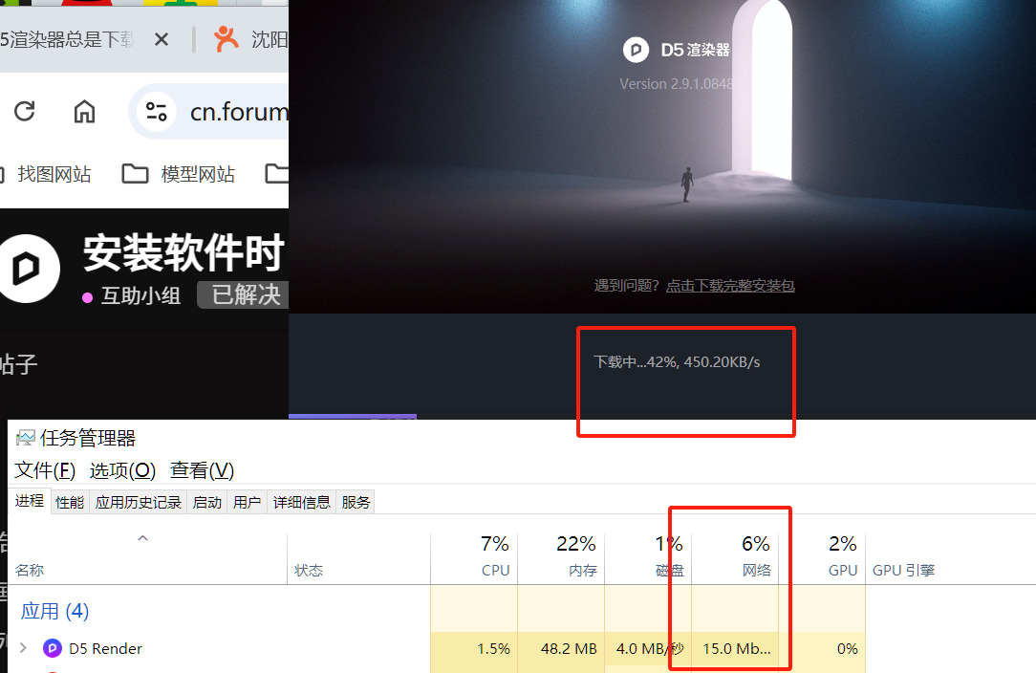Open the 模型网站 bookmark folder

179,174
